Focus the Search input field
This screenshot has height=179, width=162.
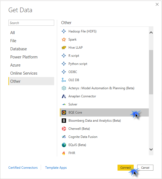tap(31, 23)
